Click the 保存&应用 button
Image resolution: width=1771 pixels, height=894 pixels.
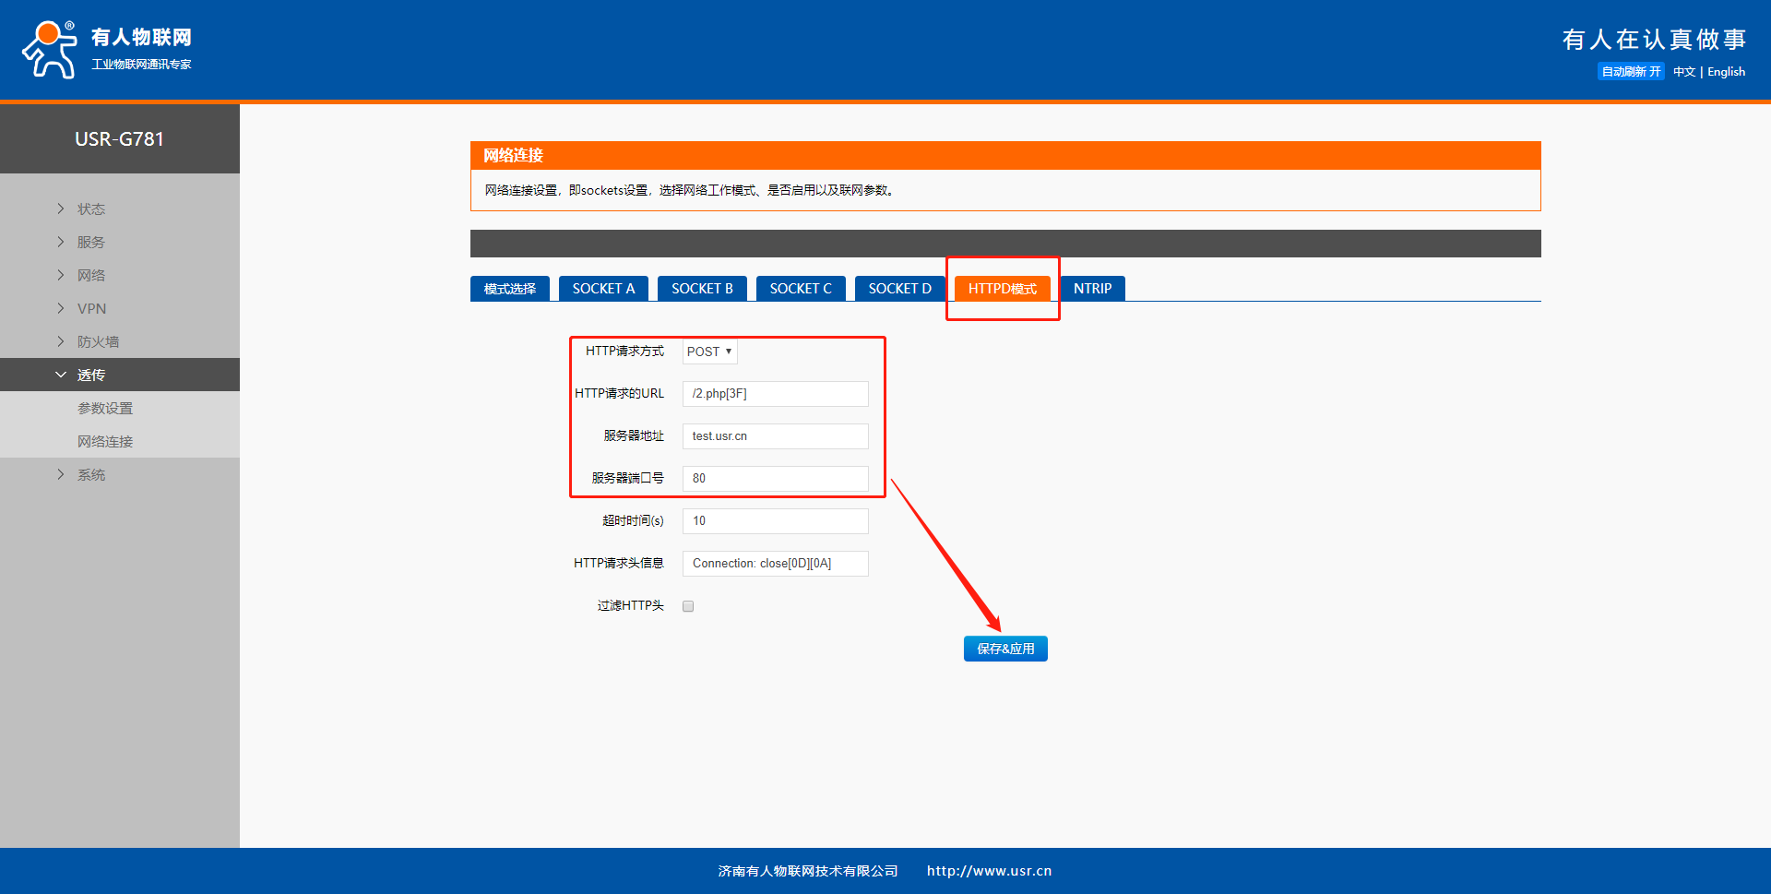tap(1005, 649)
